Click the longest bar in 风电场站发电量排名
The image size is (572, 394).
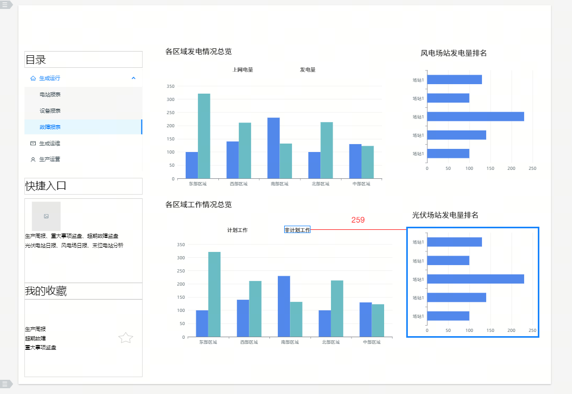point(476,116)
